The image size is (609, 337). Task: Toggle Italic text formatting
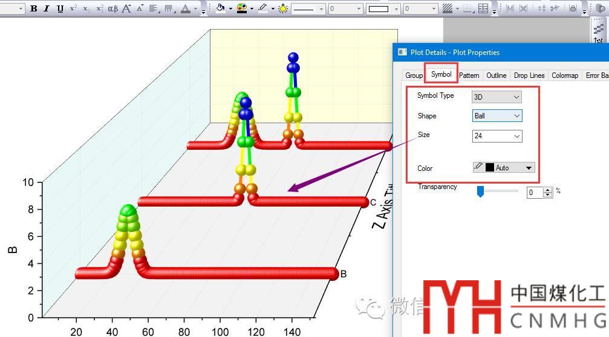tap(47, 9)
